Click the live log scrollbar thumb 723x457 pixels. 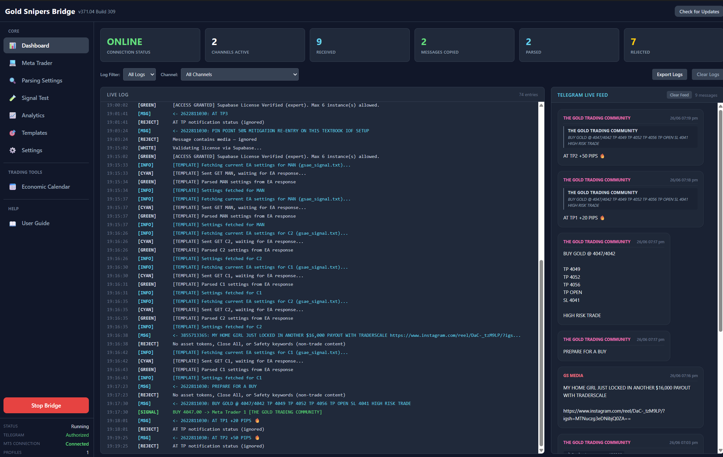(541, 353)
